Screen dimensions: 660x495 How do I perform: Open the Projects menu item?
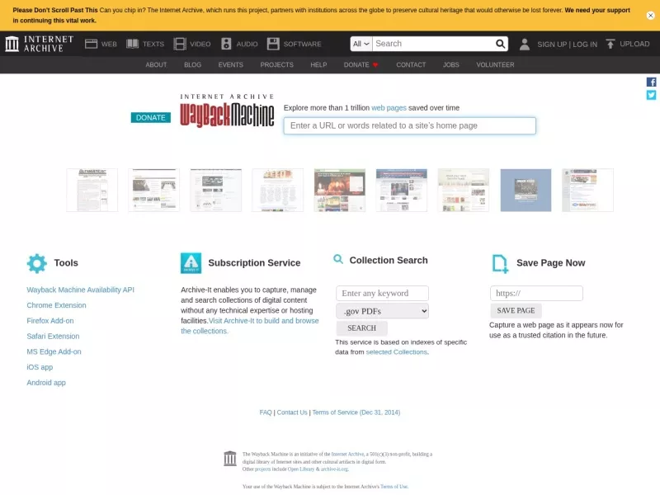coord(276,65)
